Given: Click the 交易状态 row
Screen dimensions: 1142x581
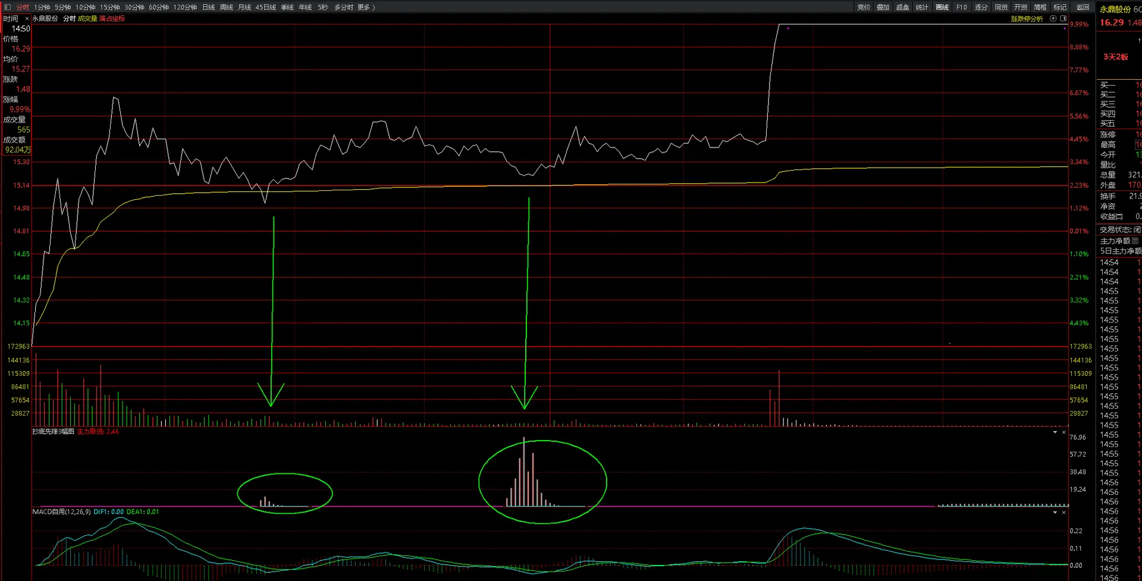Looking at the screenshot, I should (x=1120, y=230).
